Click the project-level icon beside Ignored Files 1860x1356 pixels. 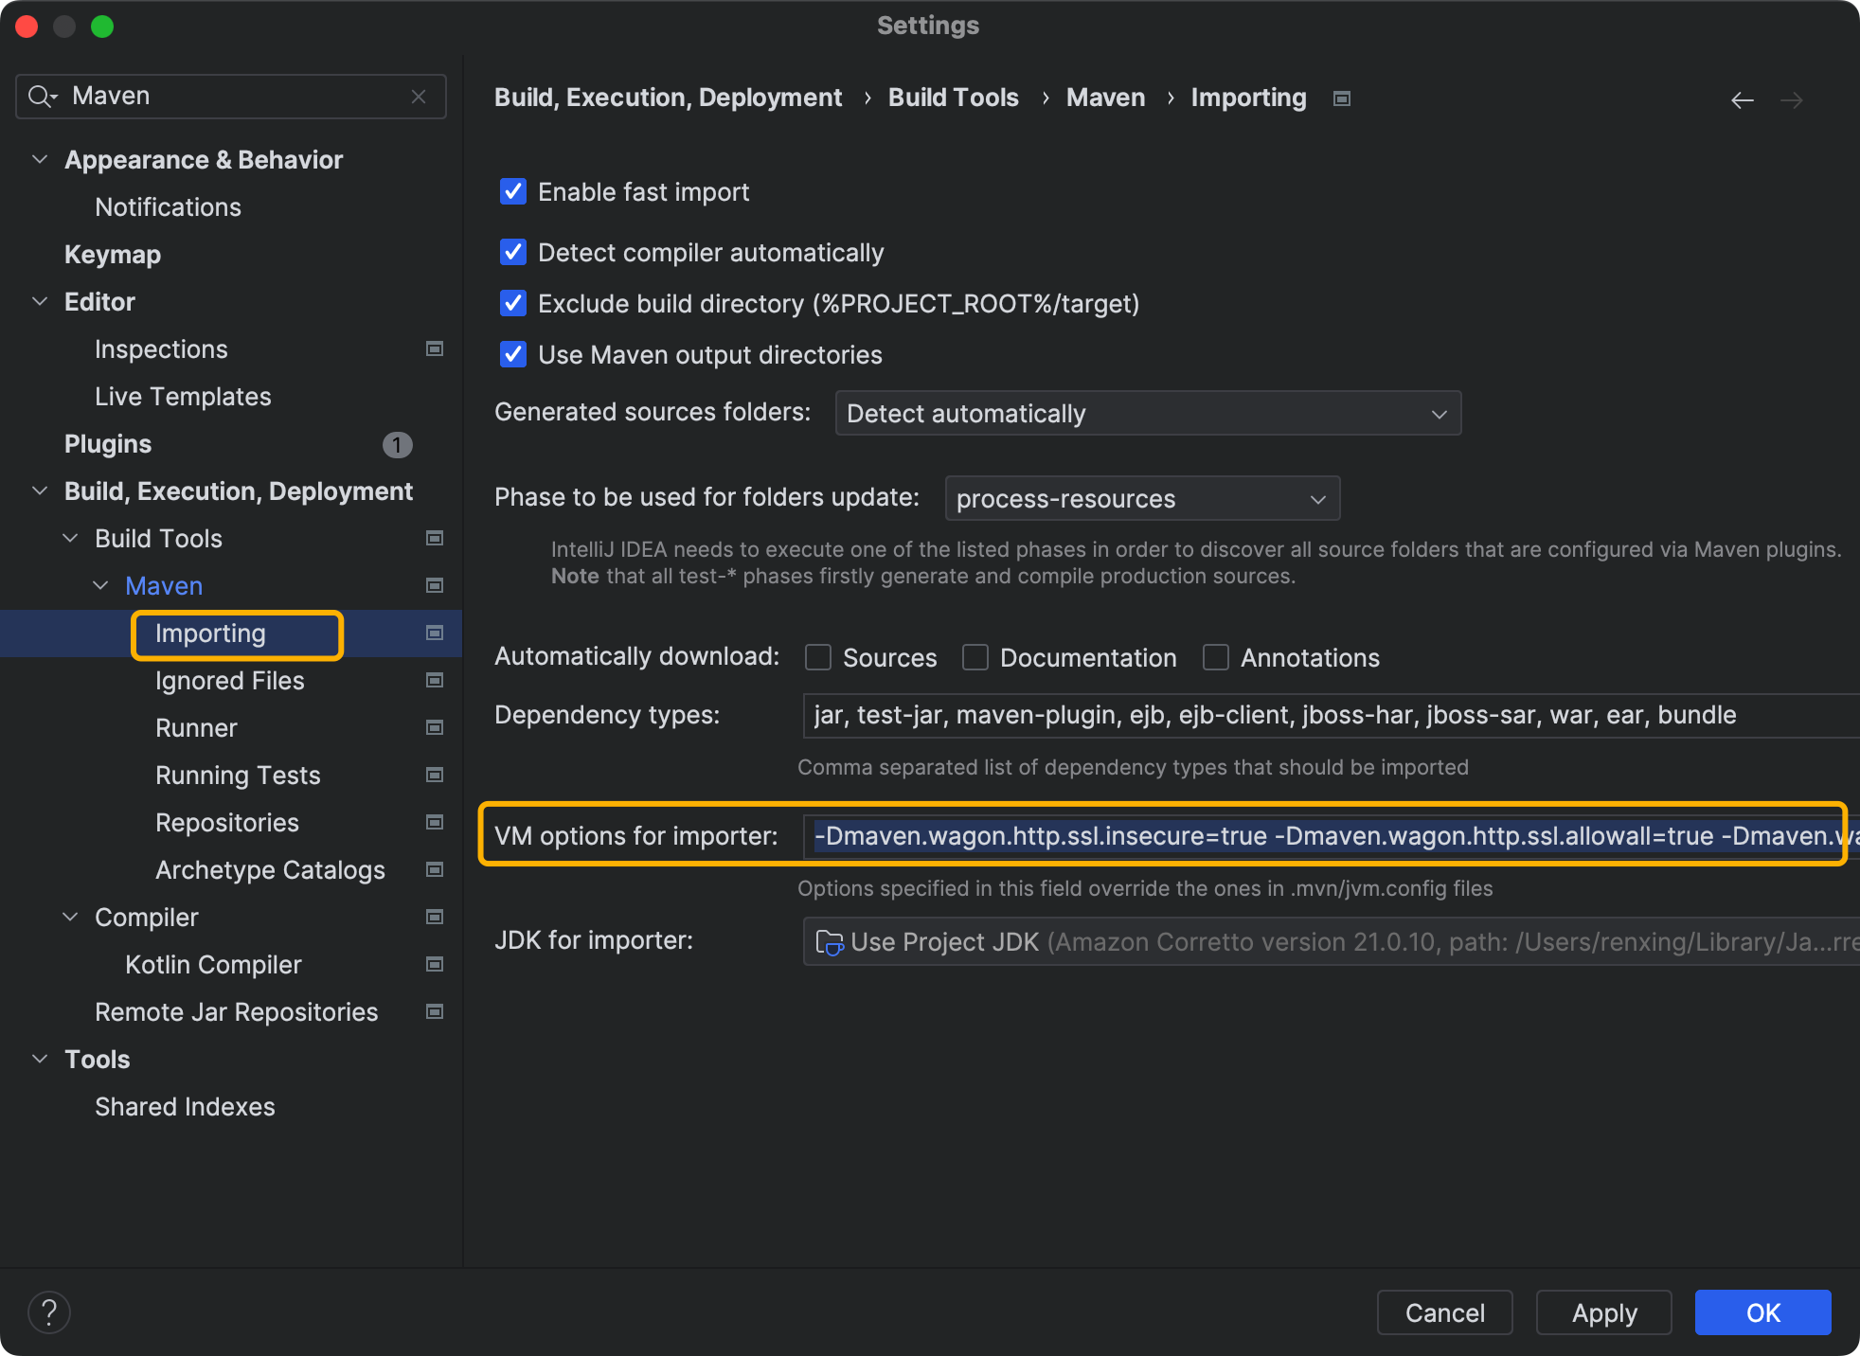click(435, 681)
